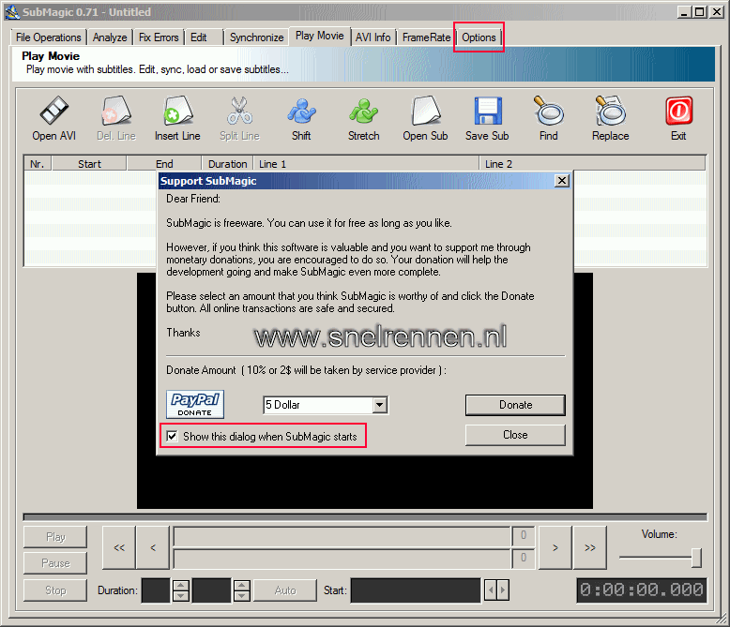The width and height of the screenshot is (730, 627).
Task: Close Support SubMagic dialog with X
Action: pos(562,181)
